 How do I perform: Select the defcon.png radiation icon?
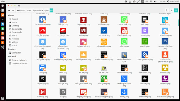(x=165, y=68)
